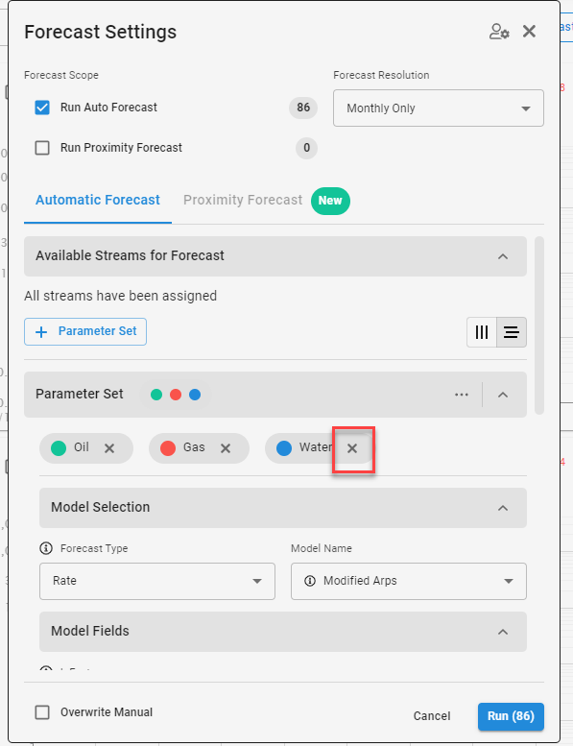Remove the Gas stream chip
The width and height of the screenshot is (573, 746).
coord(226,448)
